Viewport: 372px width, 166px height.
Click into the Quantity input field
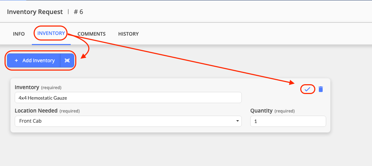[x=288, y=121]
